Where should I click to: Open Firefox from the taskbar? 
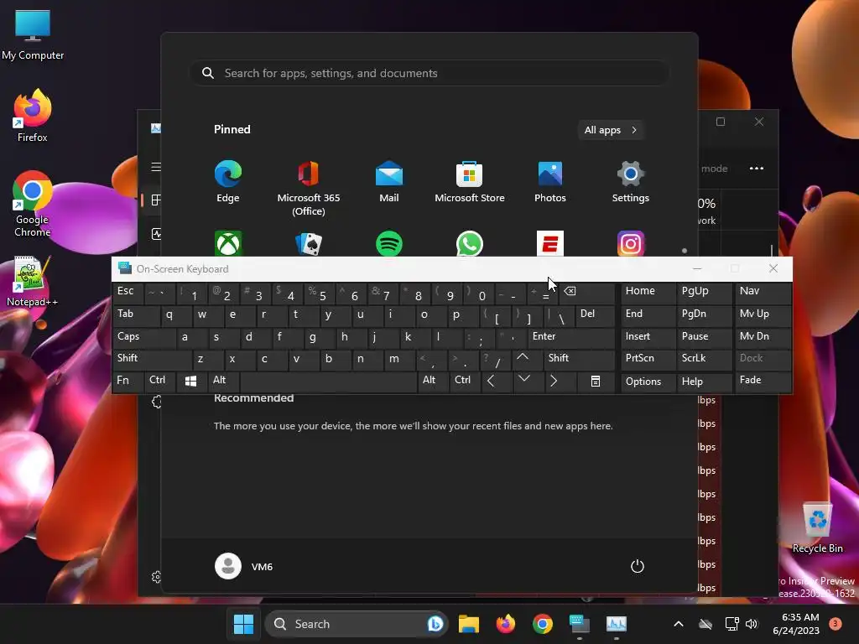(506, 624)
